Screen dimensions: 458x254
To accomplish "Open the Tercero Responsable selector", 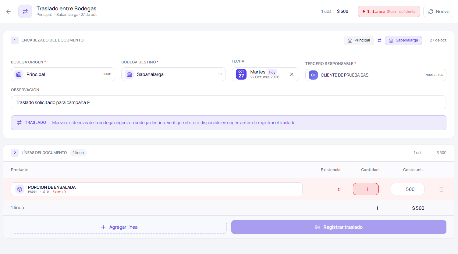I will (x=376, y=75).
